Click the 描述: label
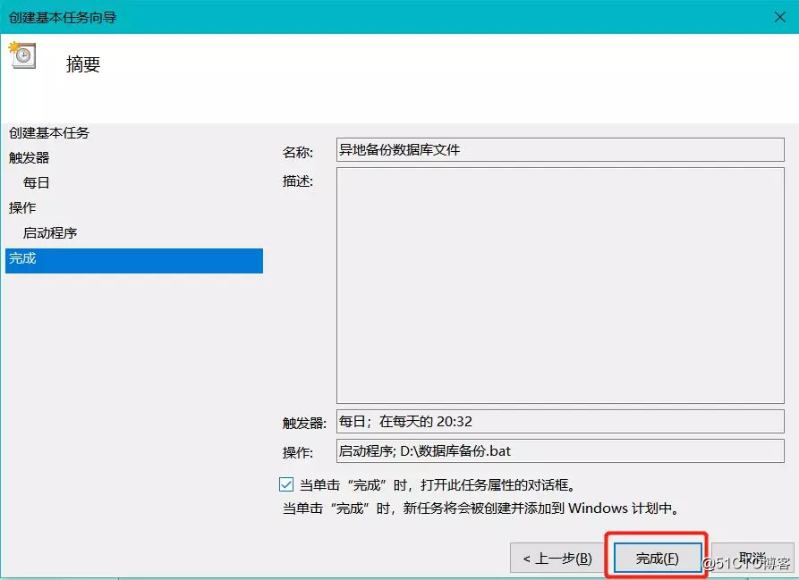 [298, 181]
